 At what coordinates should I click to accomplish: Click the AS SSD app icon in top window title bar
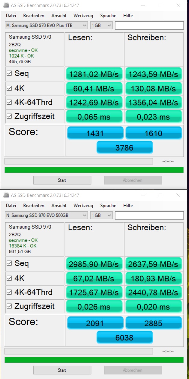[6, 5]
